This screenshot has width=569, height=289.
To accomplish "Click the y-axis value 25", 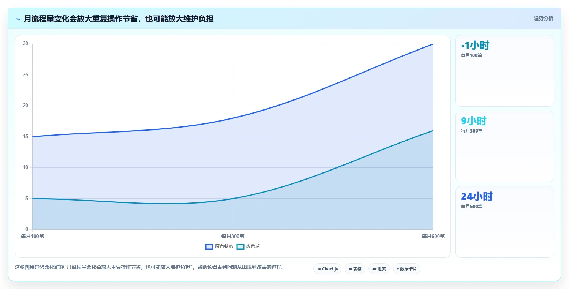I will click(25, 75).
